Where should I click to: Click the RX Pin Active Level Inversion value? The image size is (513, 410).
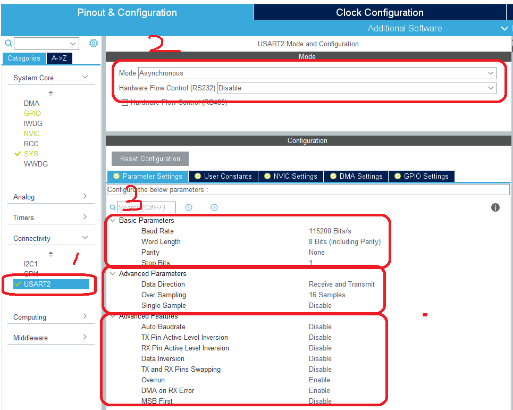(320, 348)
